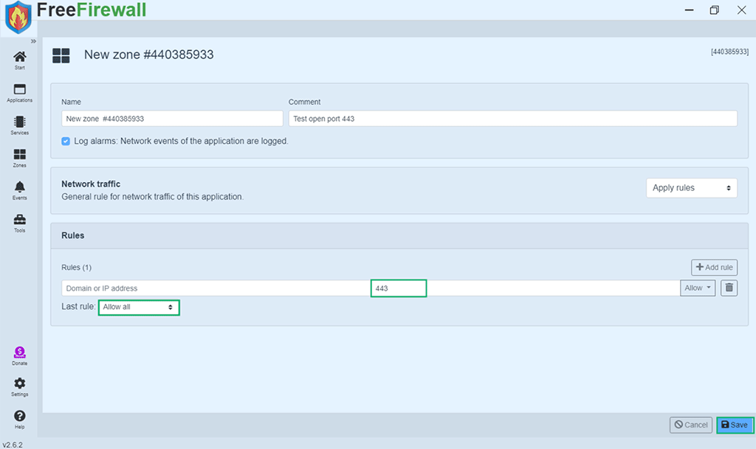The height and width of the screenshot is (449, 756).
Task: Collapse the sidebar with the chevron arrows
Action: point(33,41)
